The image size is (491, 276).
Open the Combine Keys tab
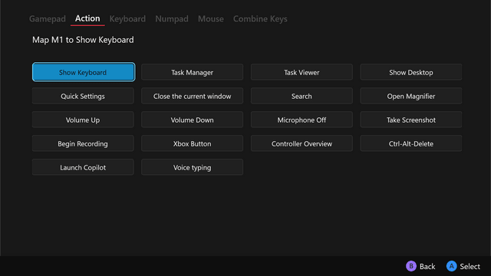click(260, 19)
